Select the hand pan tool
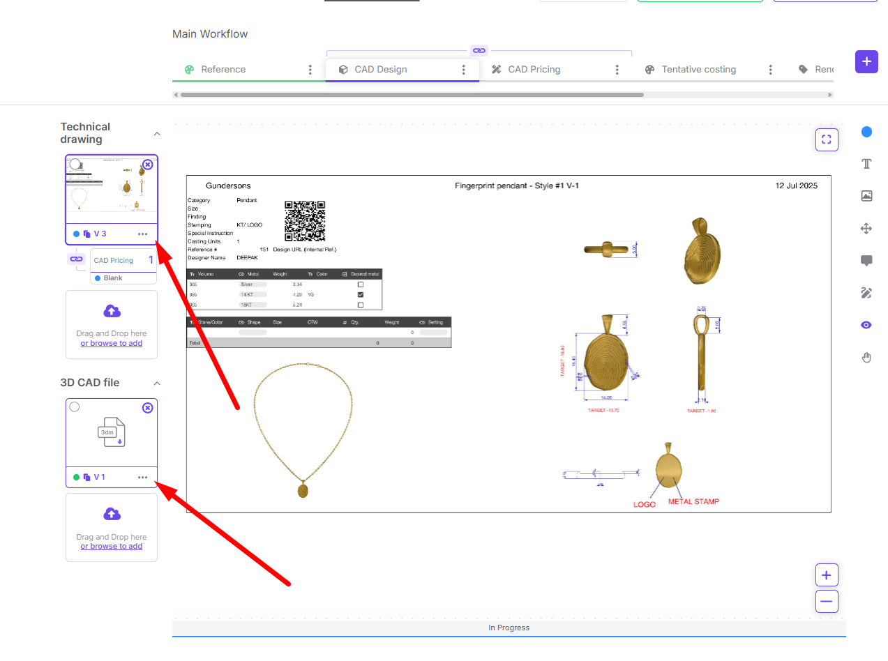The height and width of the screenshot is (661, 888). (866, 358)
